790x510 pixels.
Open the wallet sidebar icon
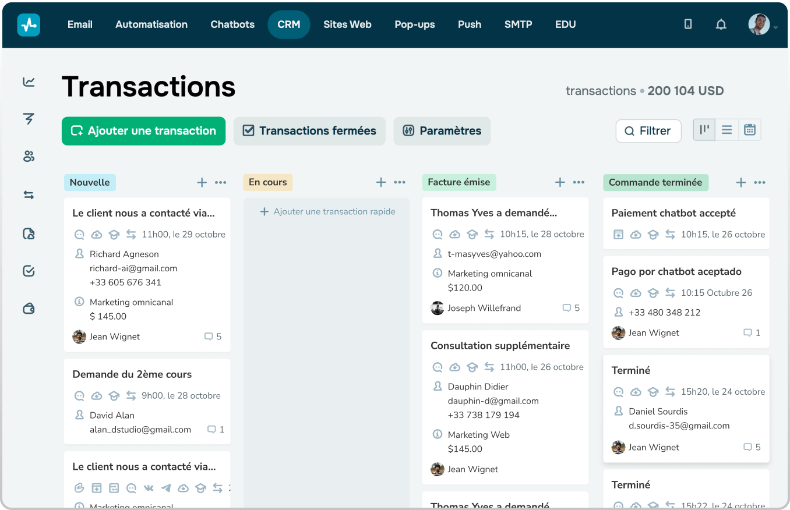29,309
